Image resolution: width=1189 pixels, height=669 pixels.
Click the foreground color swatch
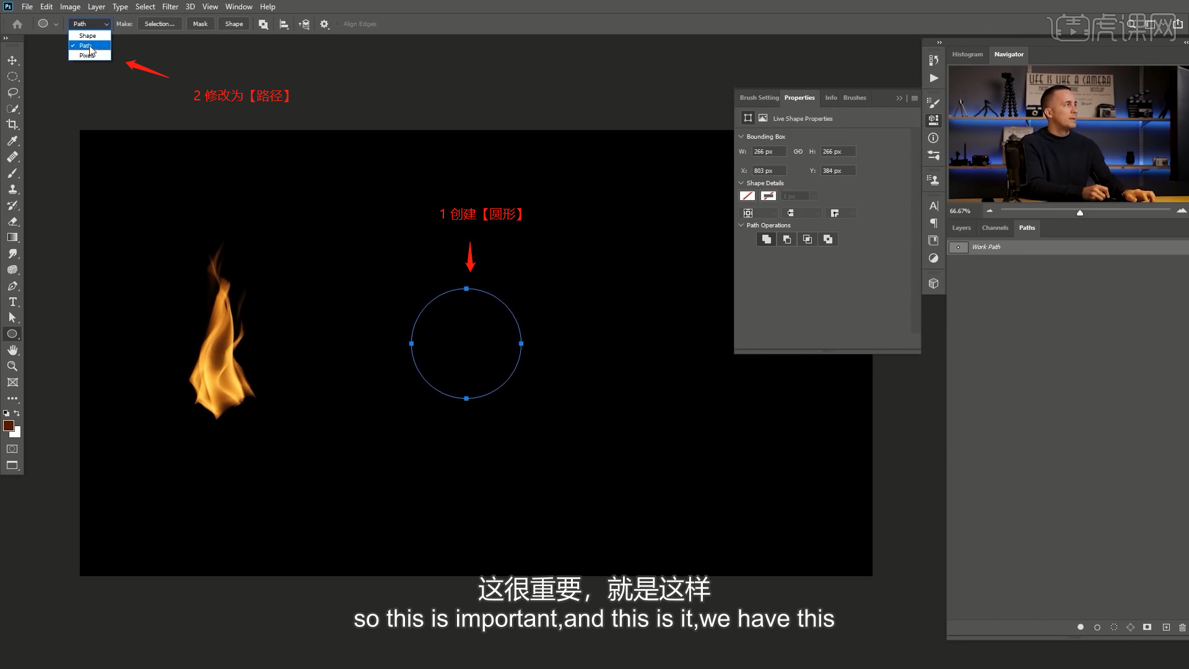tap(8, 426)
